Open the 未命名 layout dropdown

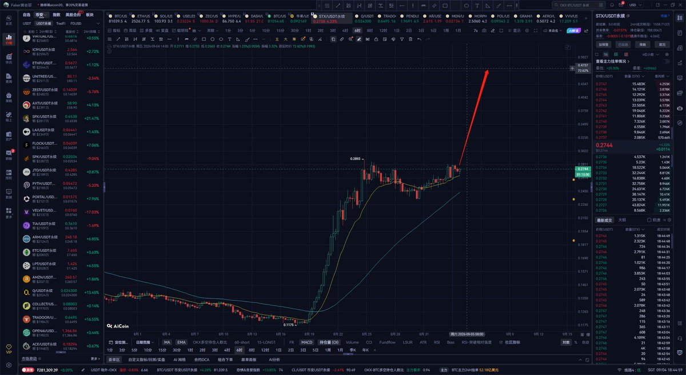tap(552, 30)
